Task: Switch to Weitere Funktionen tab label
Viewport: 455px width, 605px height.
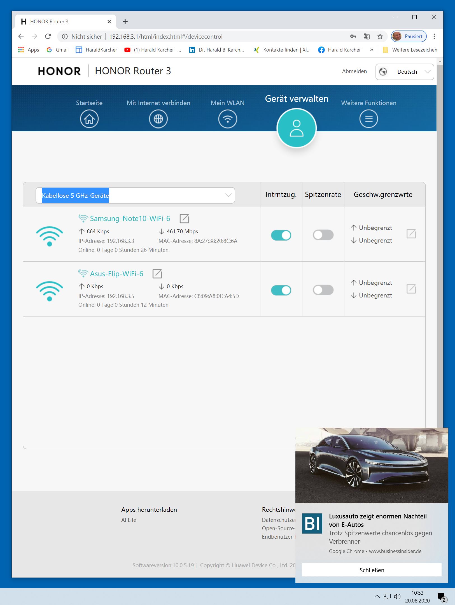Action: click(x=369, y=103)
